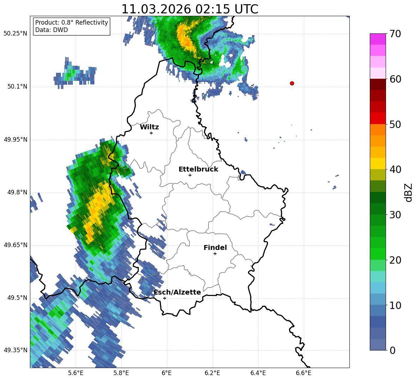417x380 pixels.
Task: Click the 20 colorbar tick label
Action: 395,260
